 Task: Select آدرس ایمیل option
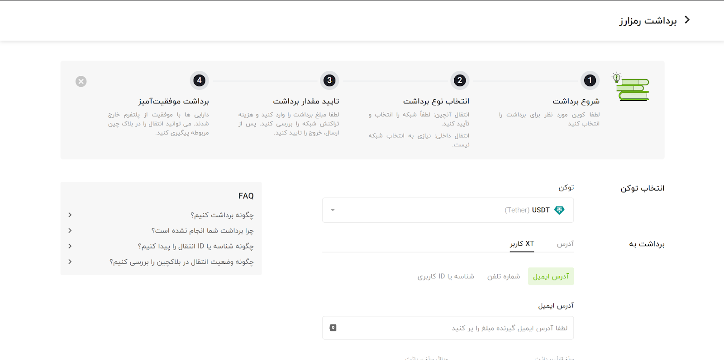coord(551,276)
